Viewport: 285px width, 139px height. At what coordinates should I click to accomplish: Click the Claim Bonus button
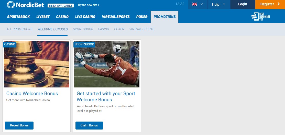[x=89, y=125]
